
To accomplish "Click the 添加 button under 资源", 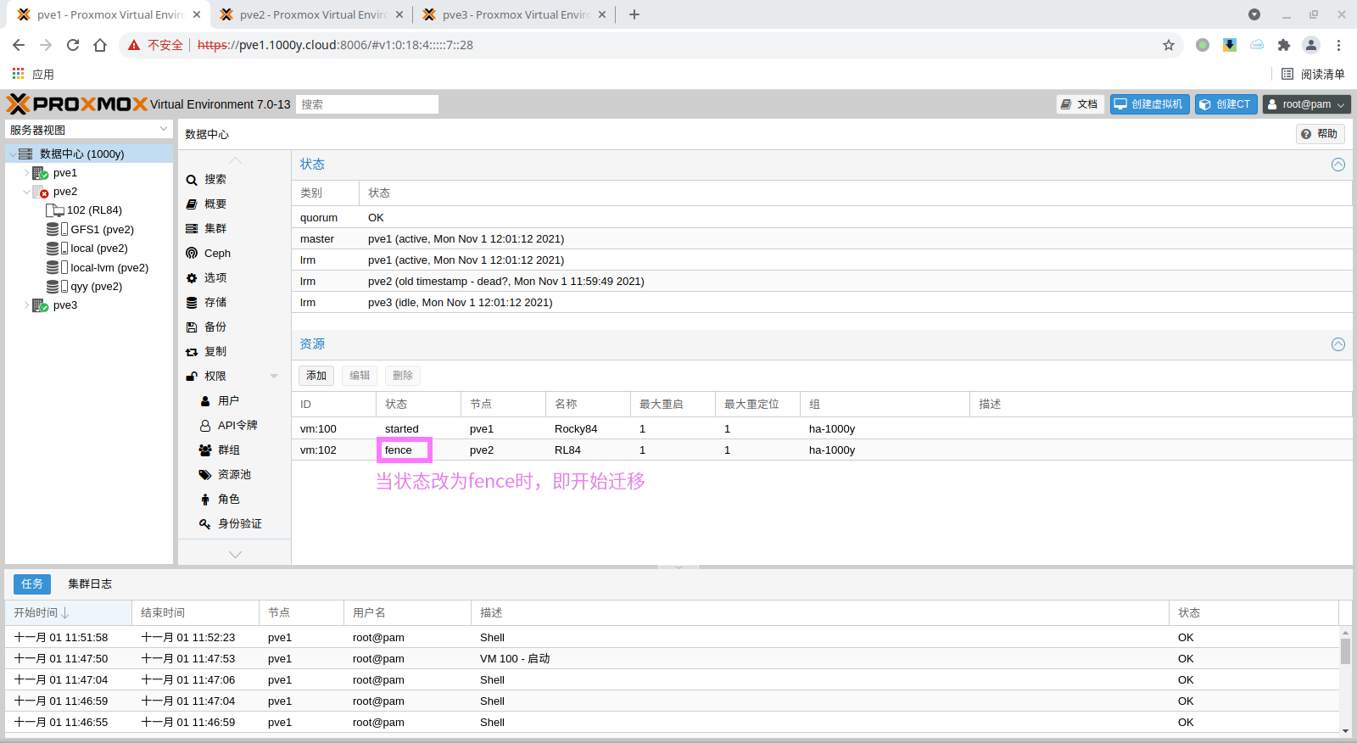I will (x=316, y=376).
